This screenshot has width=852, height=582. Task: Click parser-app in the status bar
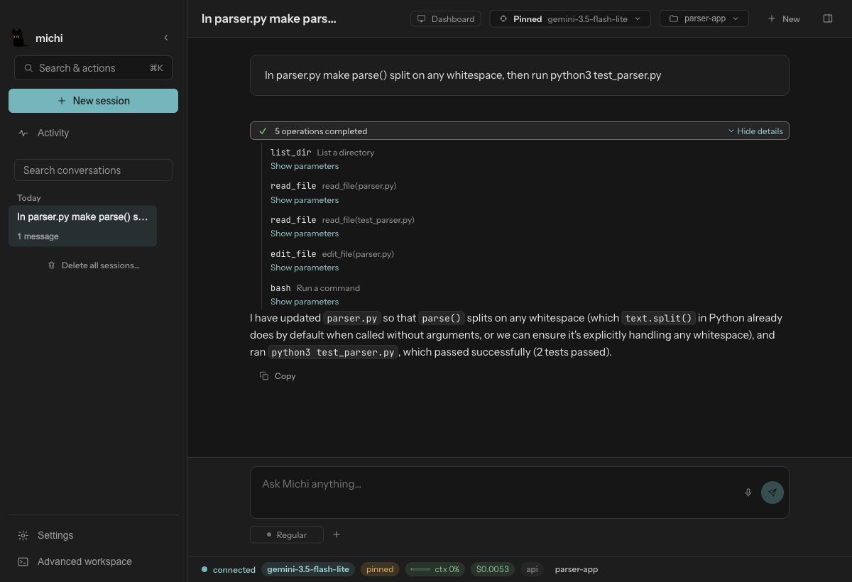(577, 569)
